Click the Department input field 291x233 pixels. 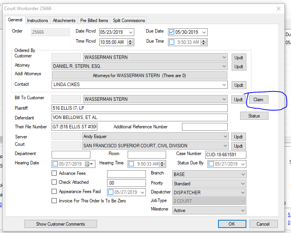point(71,155)
